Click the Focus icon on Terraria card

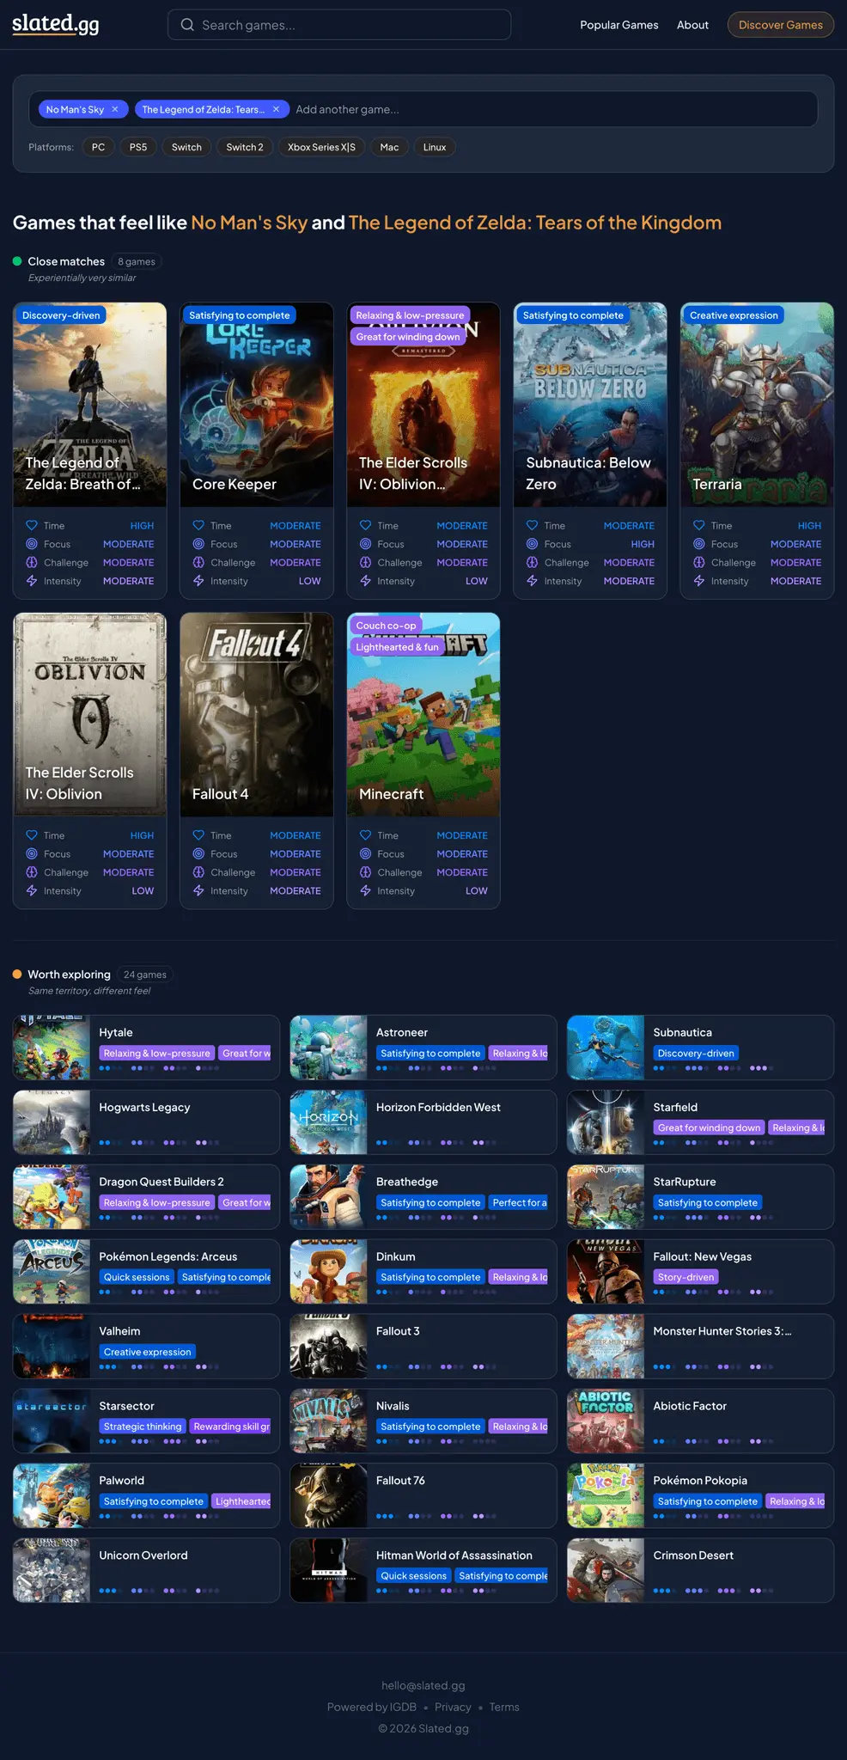tap(699, 544)
